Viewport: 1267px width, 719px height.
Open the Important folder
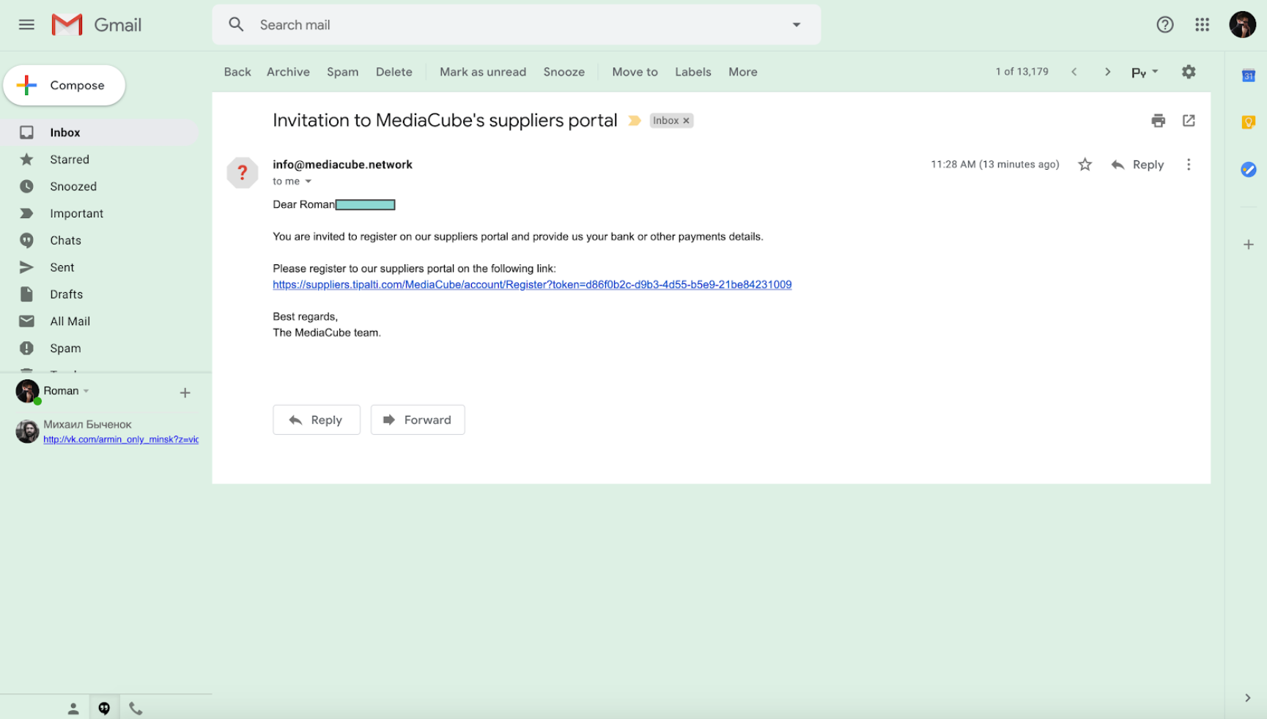click(x=100, y=214)
